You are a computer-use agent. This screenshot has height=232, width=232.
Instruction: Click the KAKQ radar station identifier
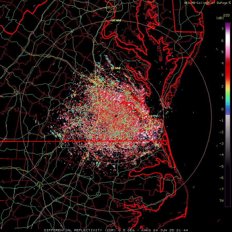[x=146, y=230]
